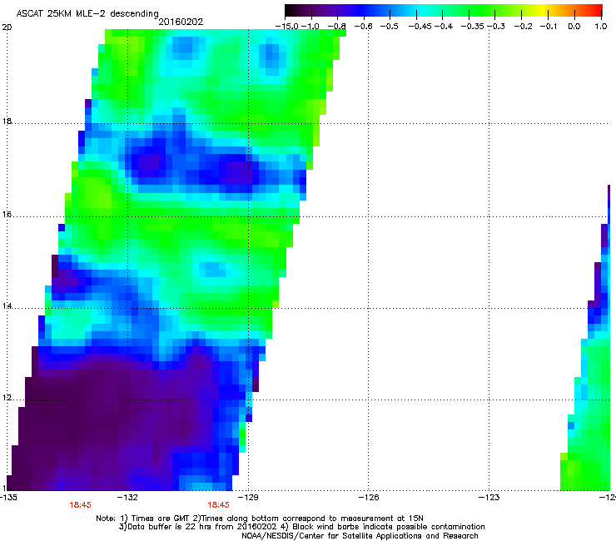Click the colorbar label '-0.1'
The image size is (616, 541).
(549, 27)
